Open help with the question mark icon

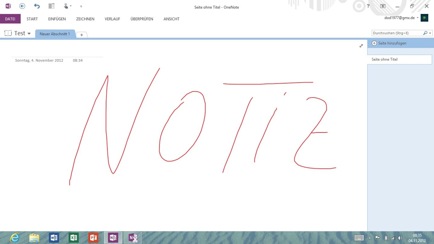tap(368, 6)
